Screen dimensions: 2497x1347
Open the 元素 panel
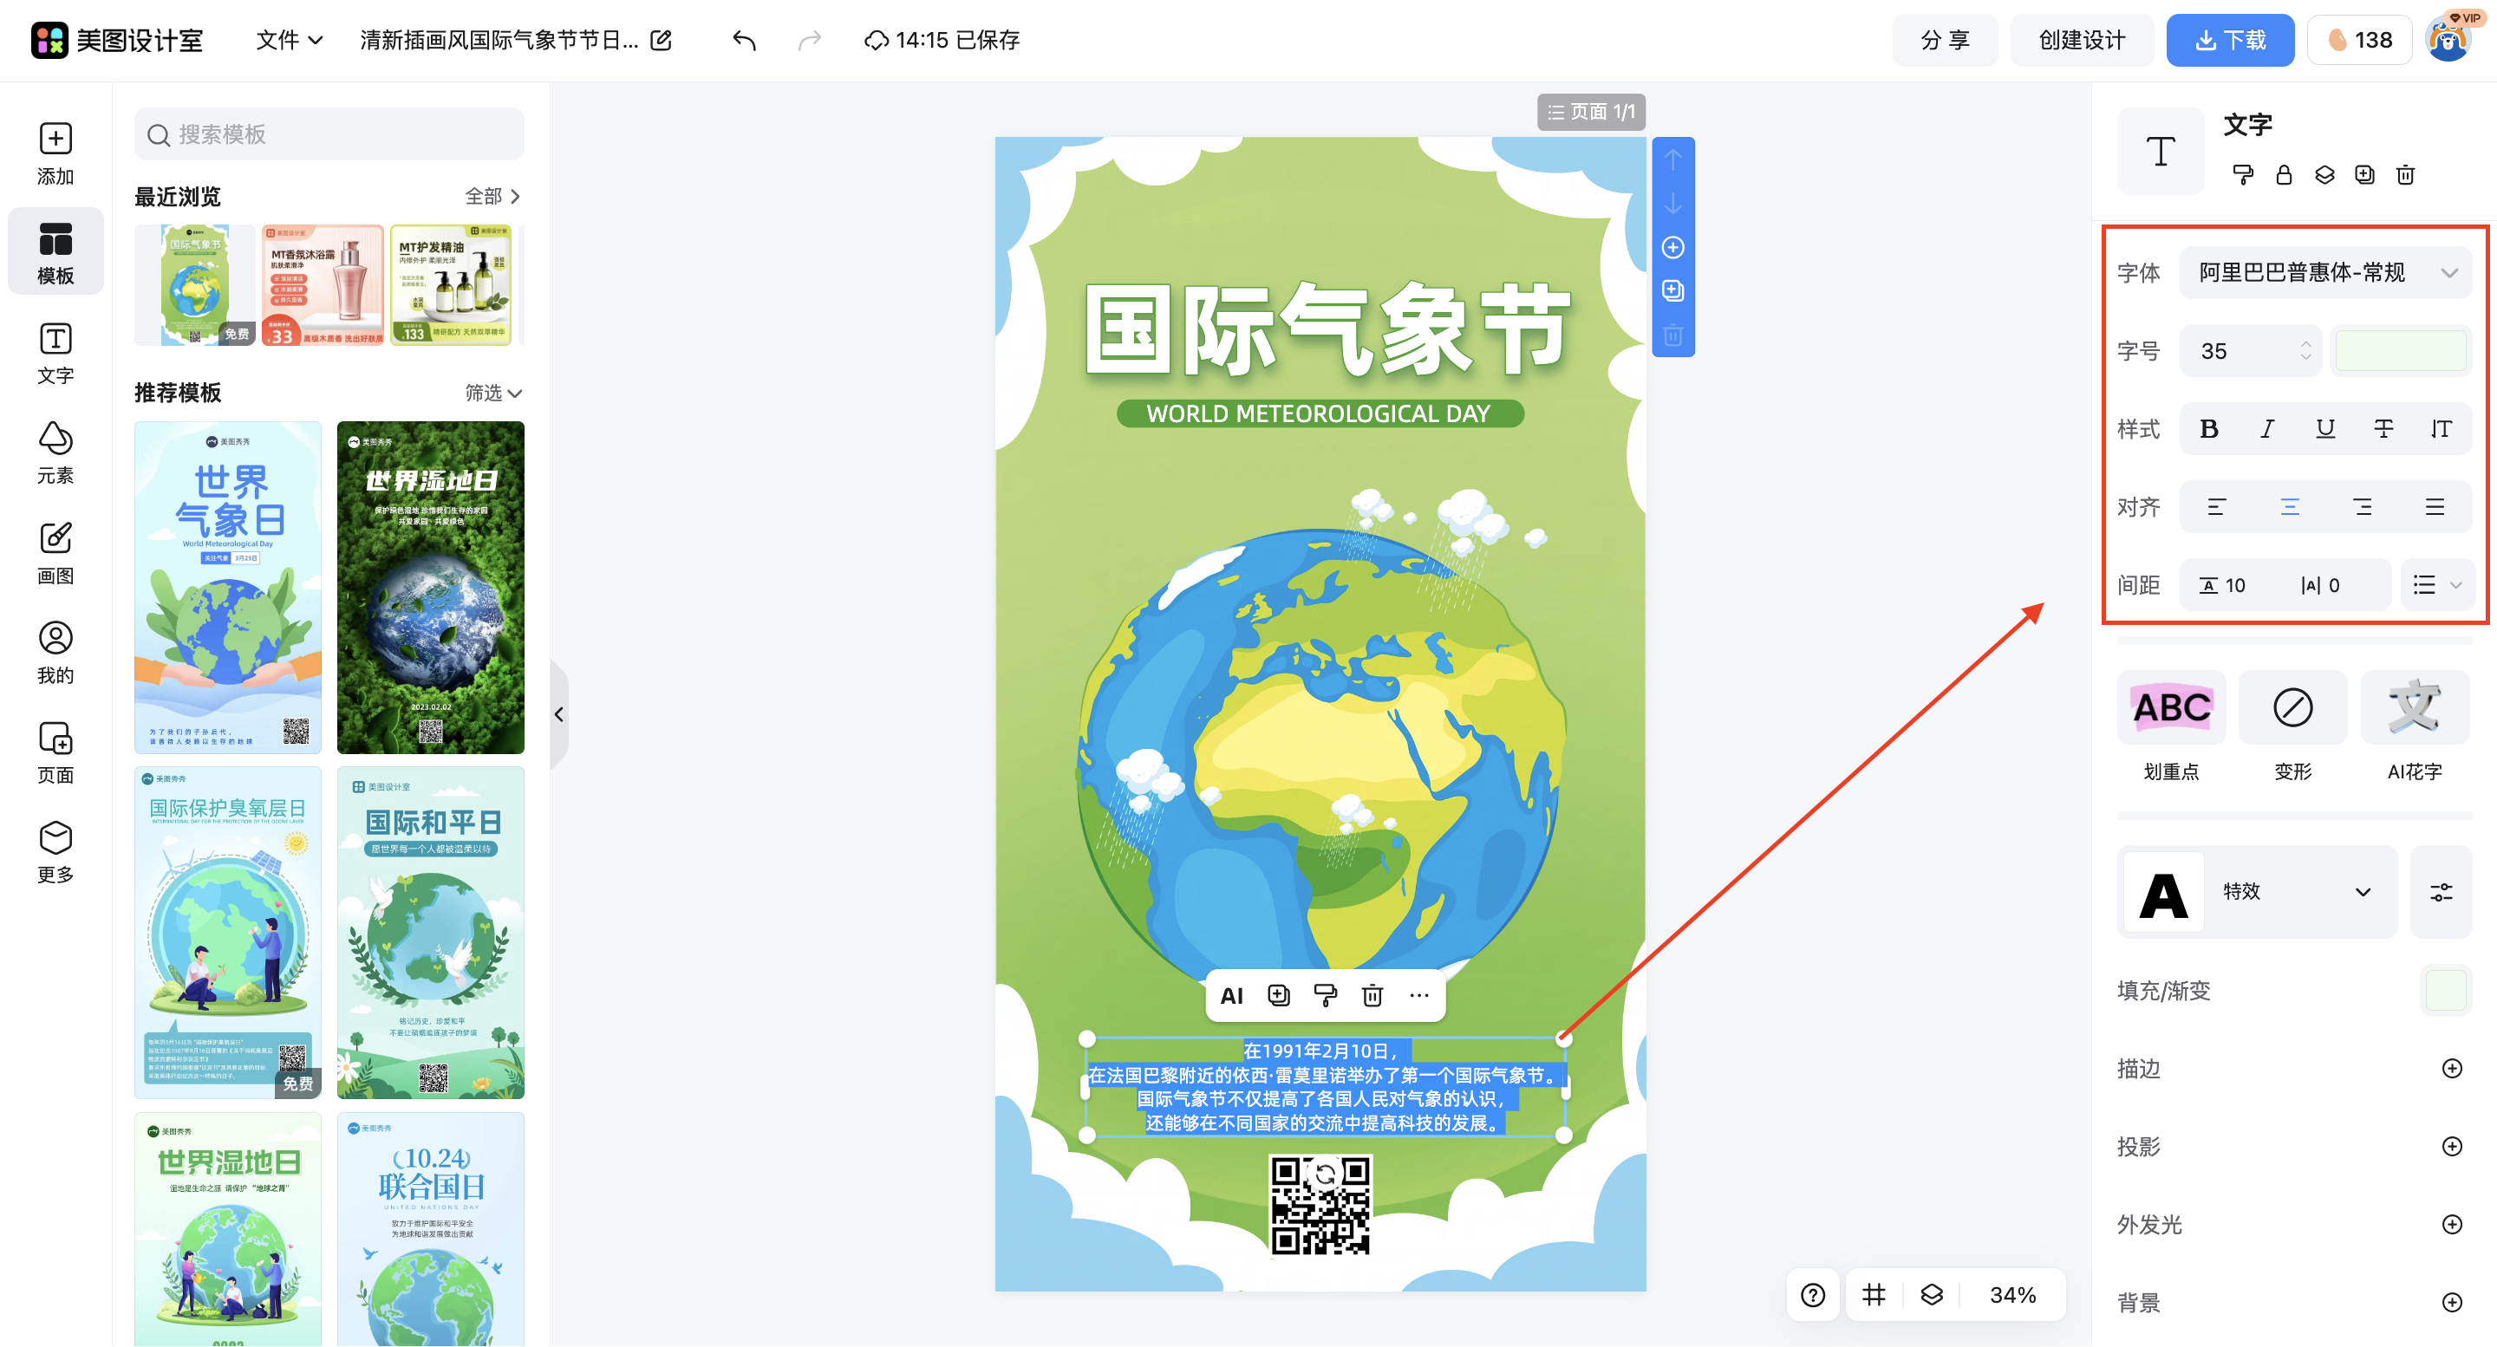click(x=55, y=452)
